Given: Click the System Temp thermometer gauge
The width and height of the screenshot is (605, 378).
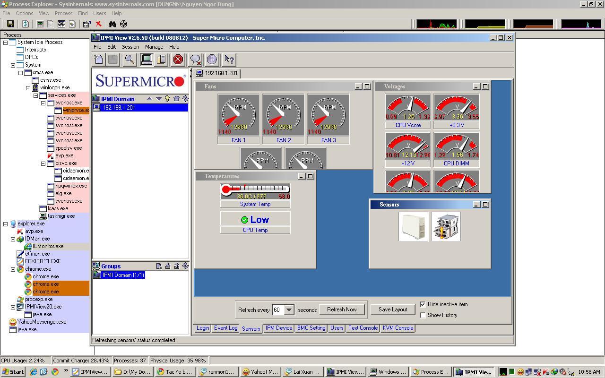Looking at the screenshot, I should [x=255, y=191].
